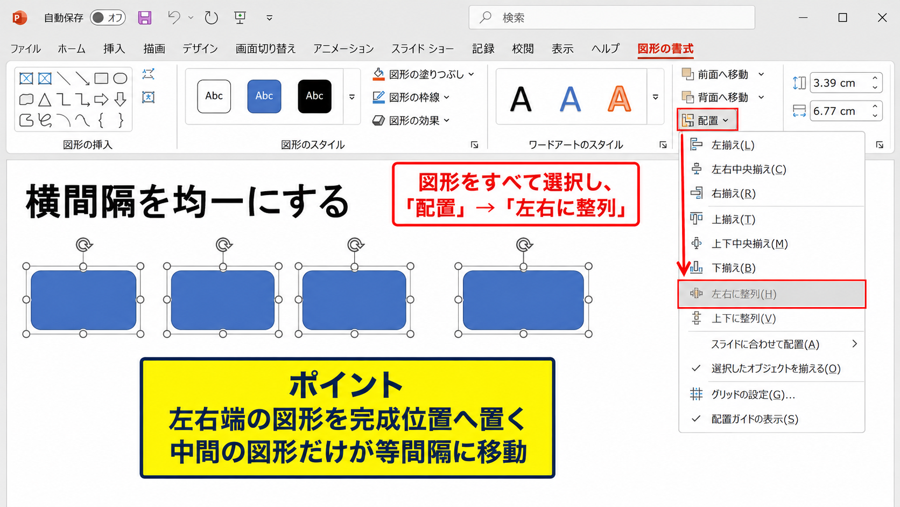The image size is (900, 507).
Task: Open スライドに合わせて配置 submenu
Action: coord(771,344)
